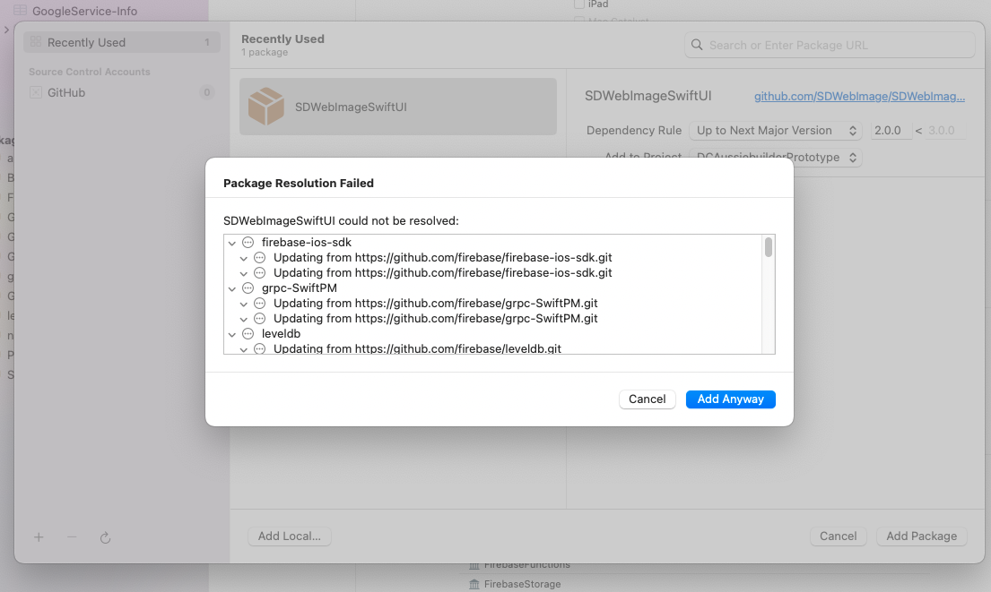
Task: Cancel the Package Resolution Failed dialog
Action: point(647,399)
